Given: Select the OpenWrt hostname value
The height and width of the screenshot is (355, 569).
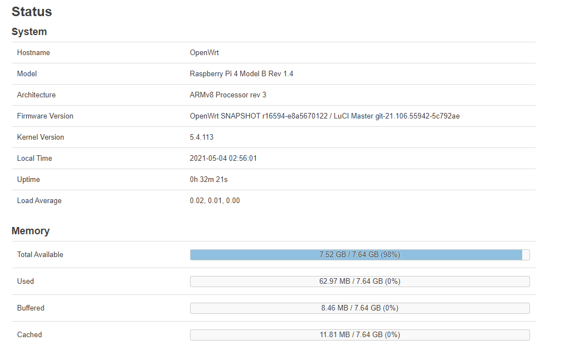Looking at the screenshot, I should click(205, 52).
